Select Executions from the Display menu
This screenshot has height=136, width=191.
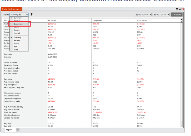pyautogui.click(x=18, y=24)
